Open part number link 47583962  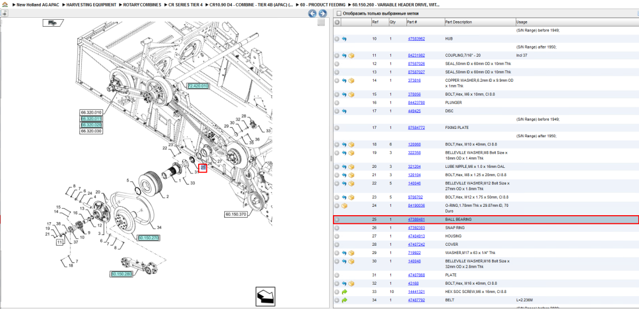pos(417,39)
